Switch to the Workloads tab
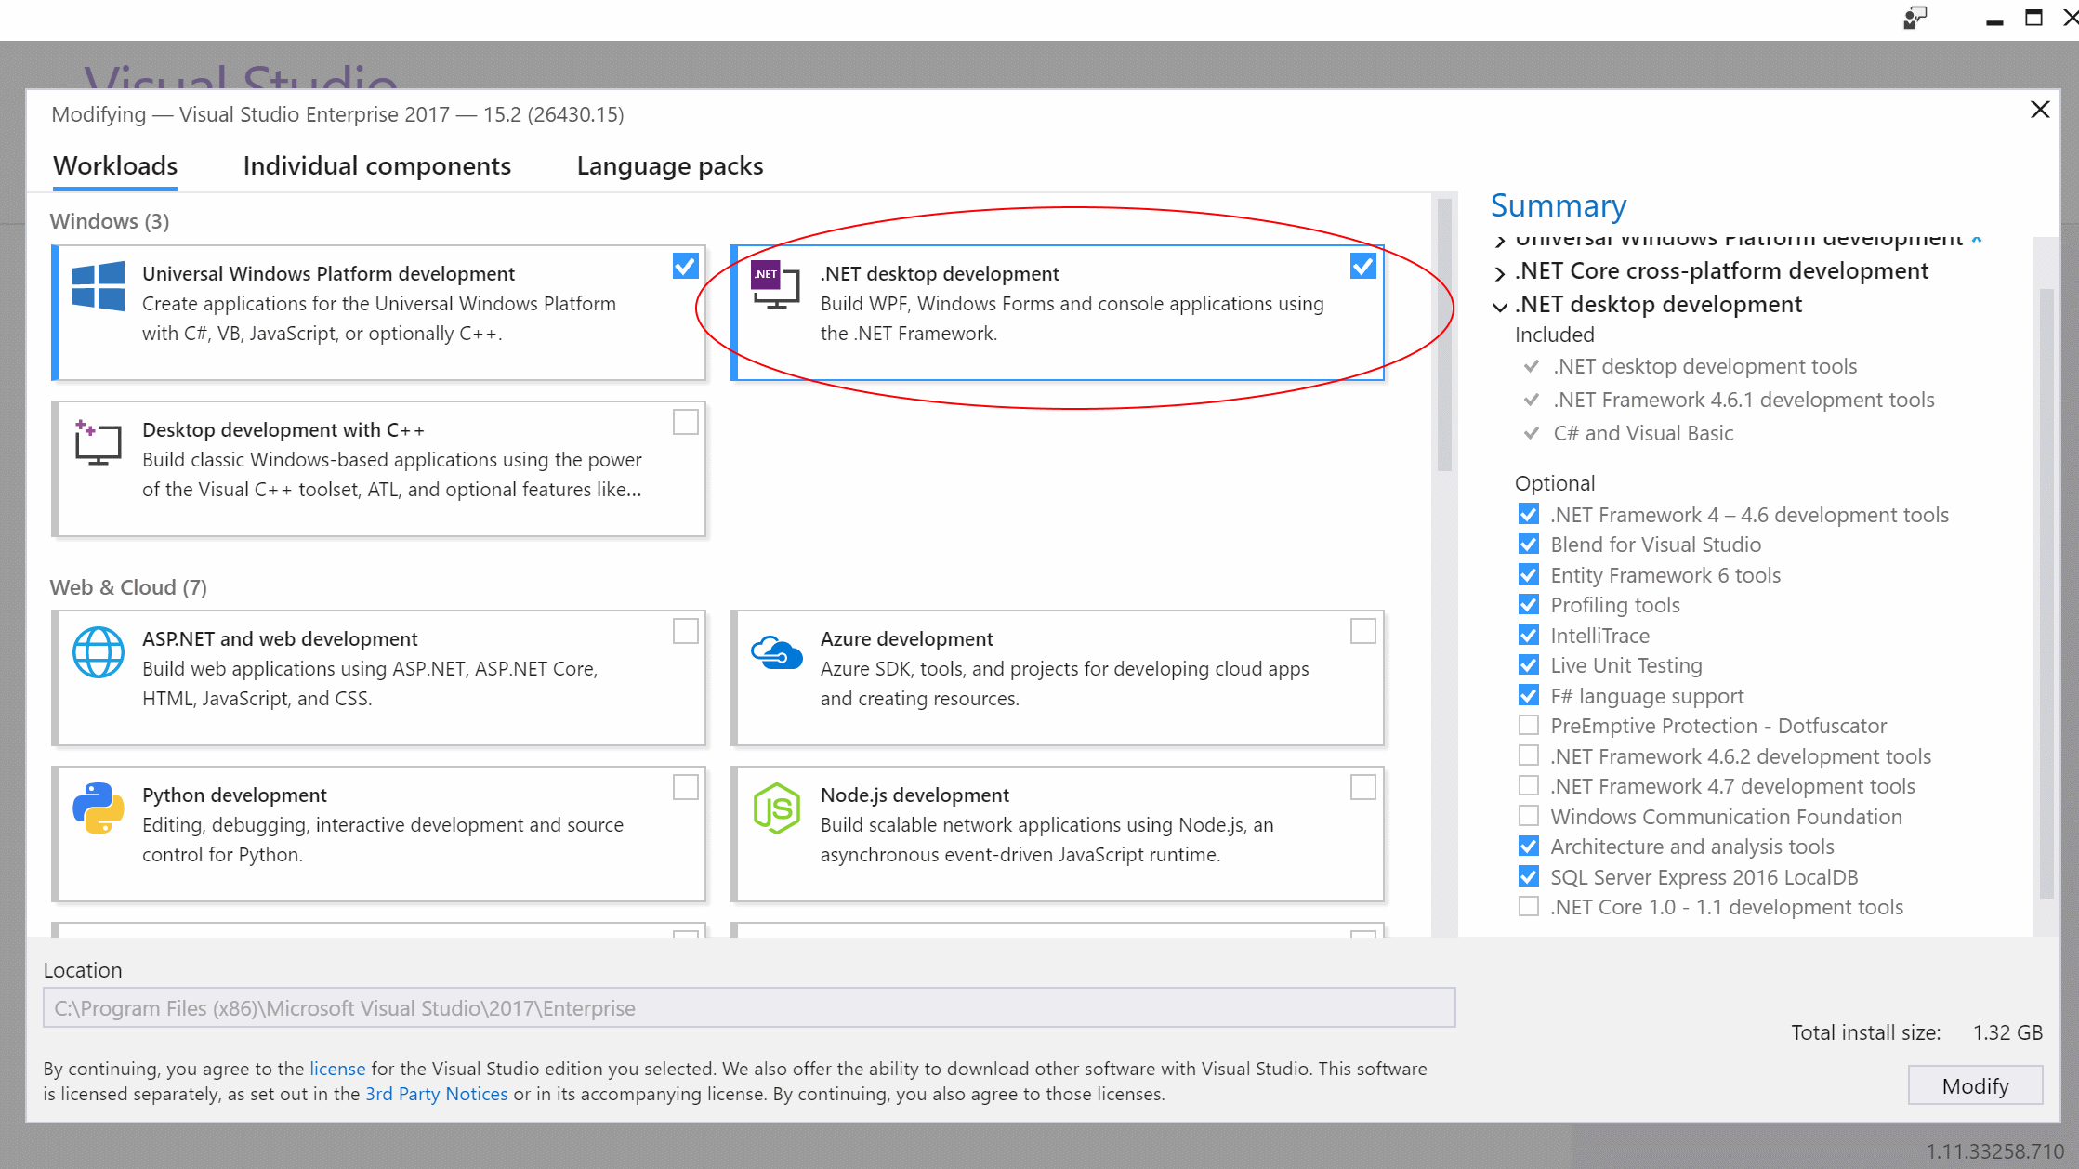 (115, 166)
